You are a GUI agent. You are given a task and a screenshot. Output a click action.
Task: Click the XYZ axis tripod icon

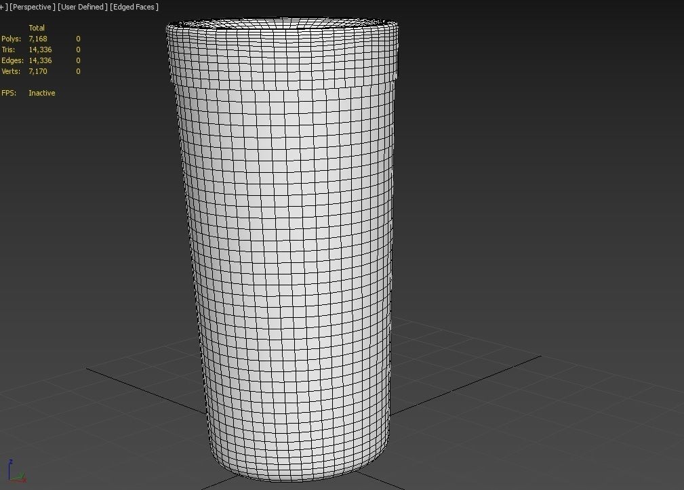click(x=16, y=471)
